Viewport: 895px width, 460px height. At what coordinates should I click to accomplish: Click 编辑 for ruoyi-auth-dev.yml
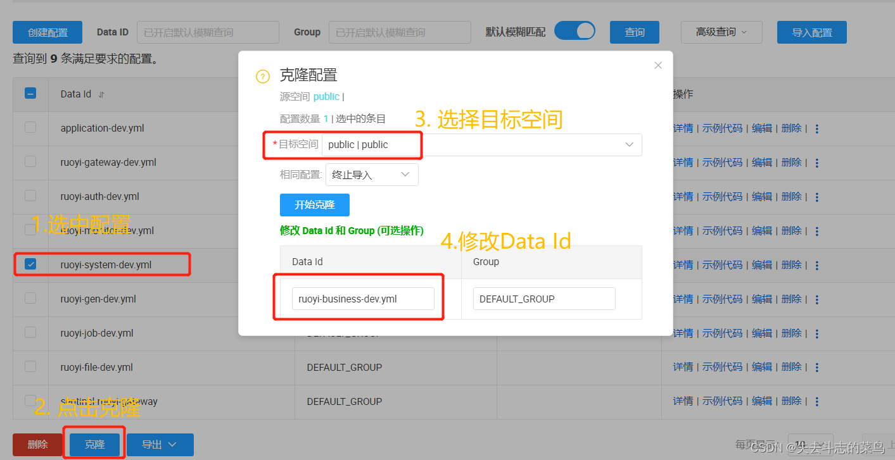[762, 197]
